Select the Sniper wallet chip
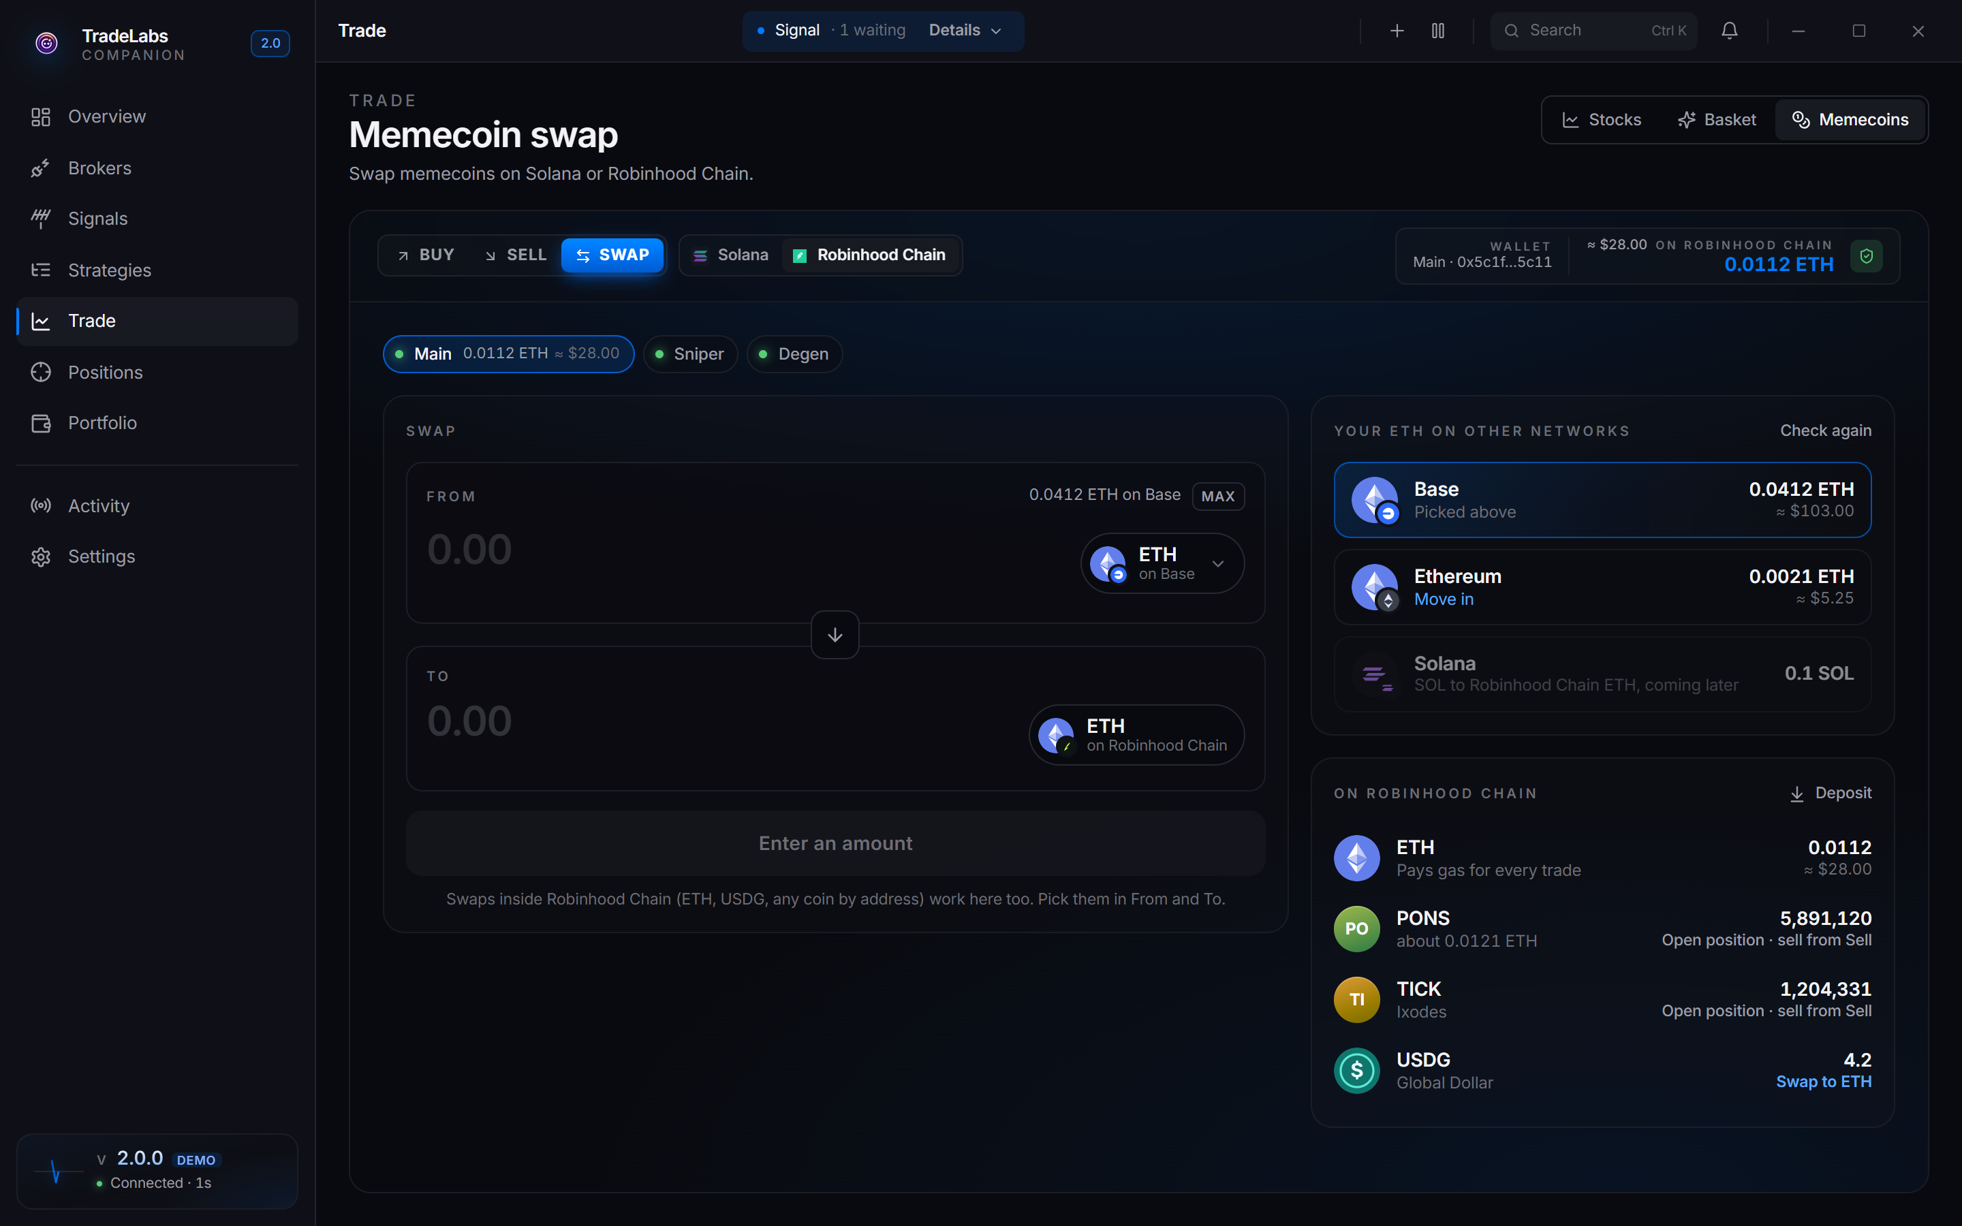Screen dimensions: 1962x1226 click(690, 354)
